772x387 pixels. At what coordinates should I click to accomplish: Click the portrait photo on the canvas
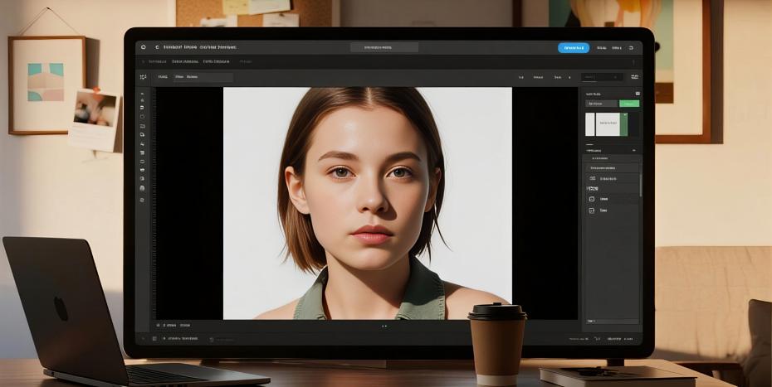coord(367,203)
